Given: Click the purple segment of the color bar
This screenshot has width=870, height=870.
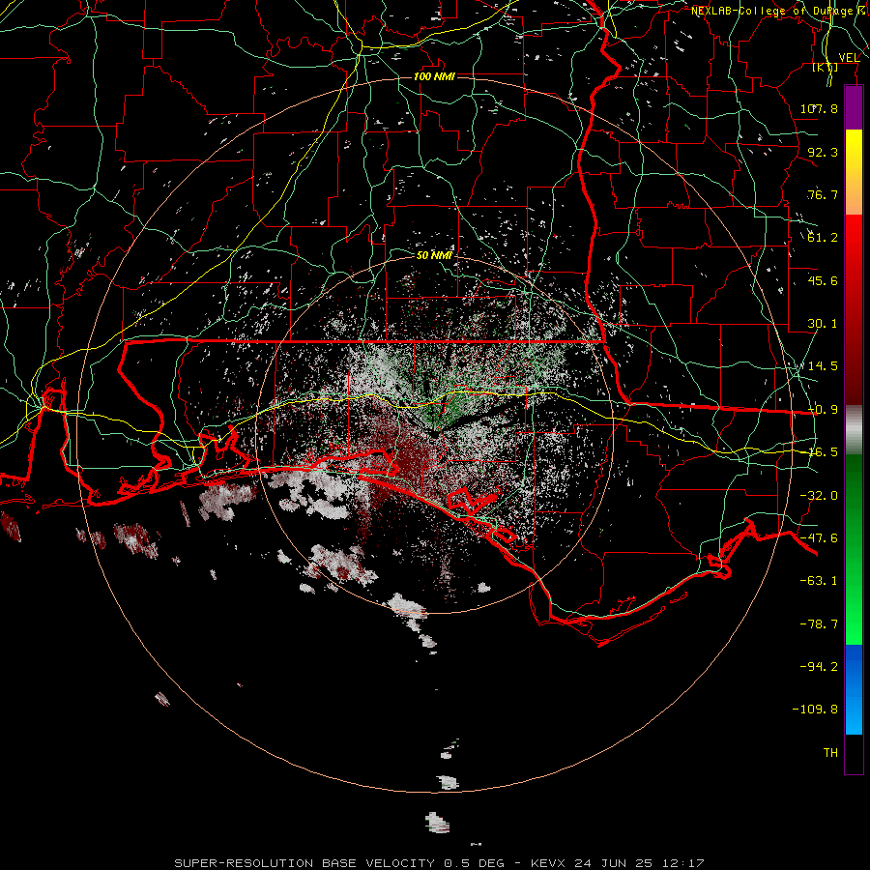Looking at the screenshot, I should pyautogui.click(x=854, y=107).
